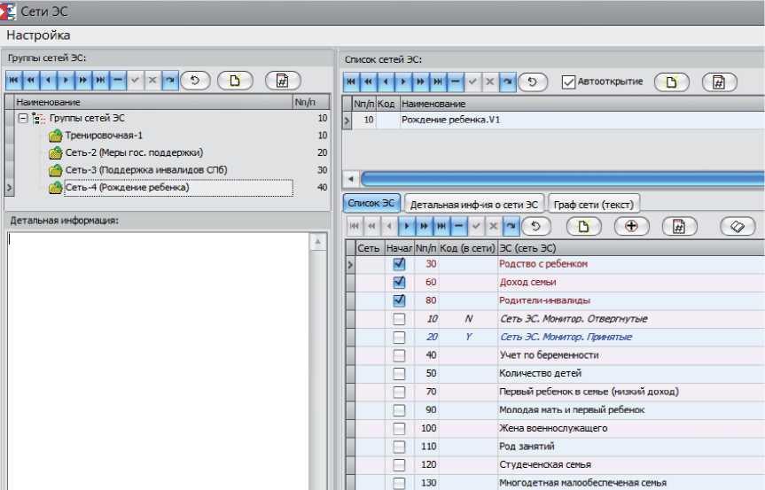
Task: Uncheck the start box for Родство с ребенком
Action: click(399, 264)
